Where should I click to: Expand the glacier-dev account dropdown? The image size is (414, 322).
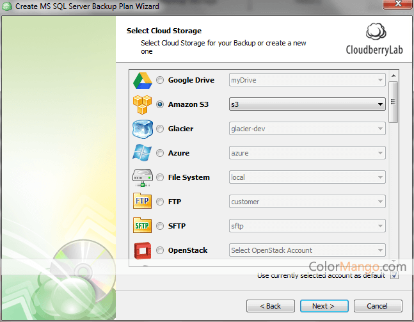coord(307,129)
